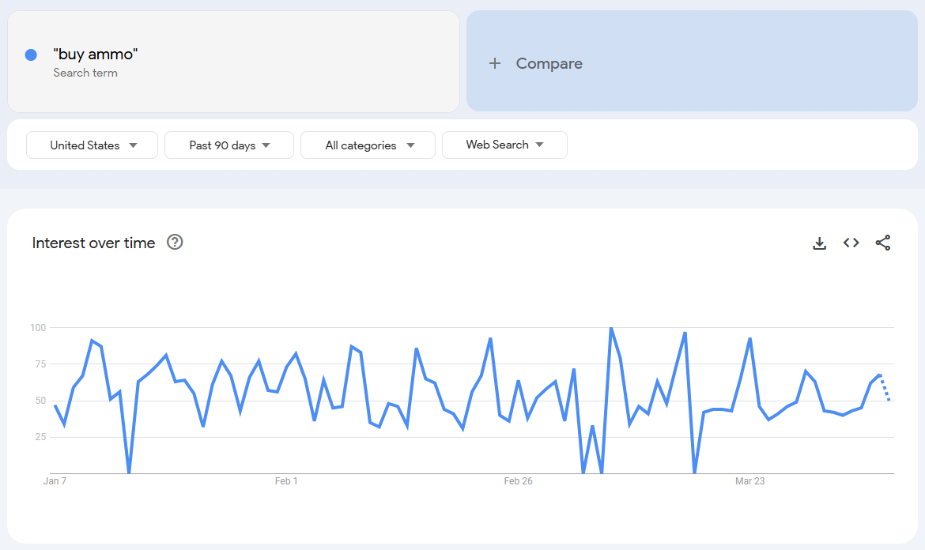The image size is (925, 550).
Task: Expand the United States region dropdown
Action: pyautogui.click(x=92, y=145)
